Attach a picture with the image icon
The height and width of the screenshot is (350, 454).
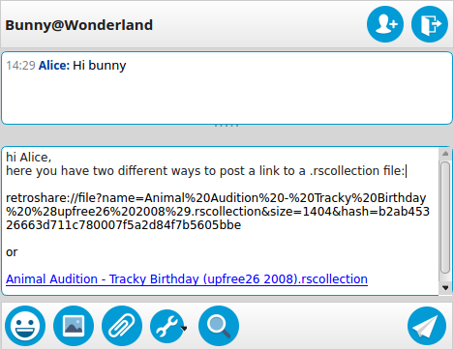(x=74, y=326)
